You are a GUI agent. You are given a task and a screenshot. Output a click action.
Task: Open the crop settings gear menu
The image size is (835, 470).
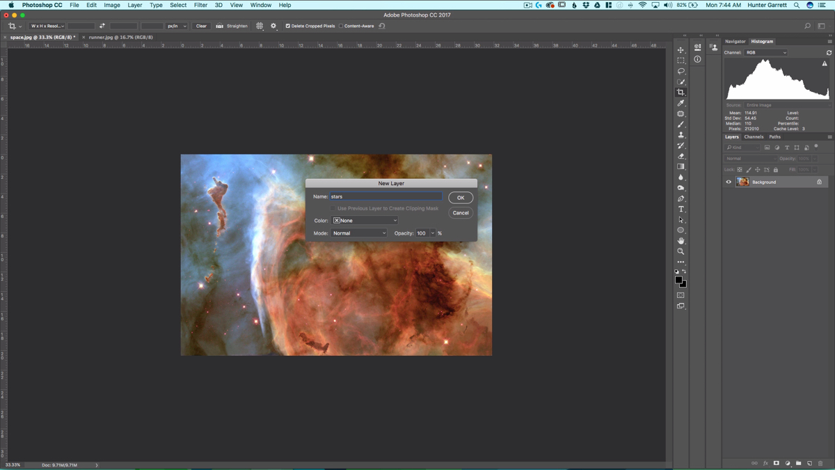(273, 26)
